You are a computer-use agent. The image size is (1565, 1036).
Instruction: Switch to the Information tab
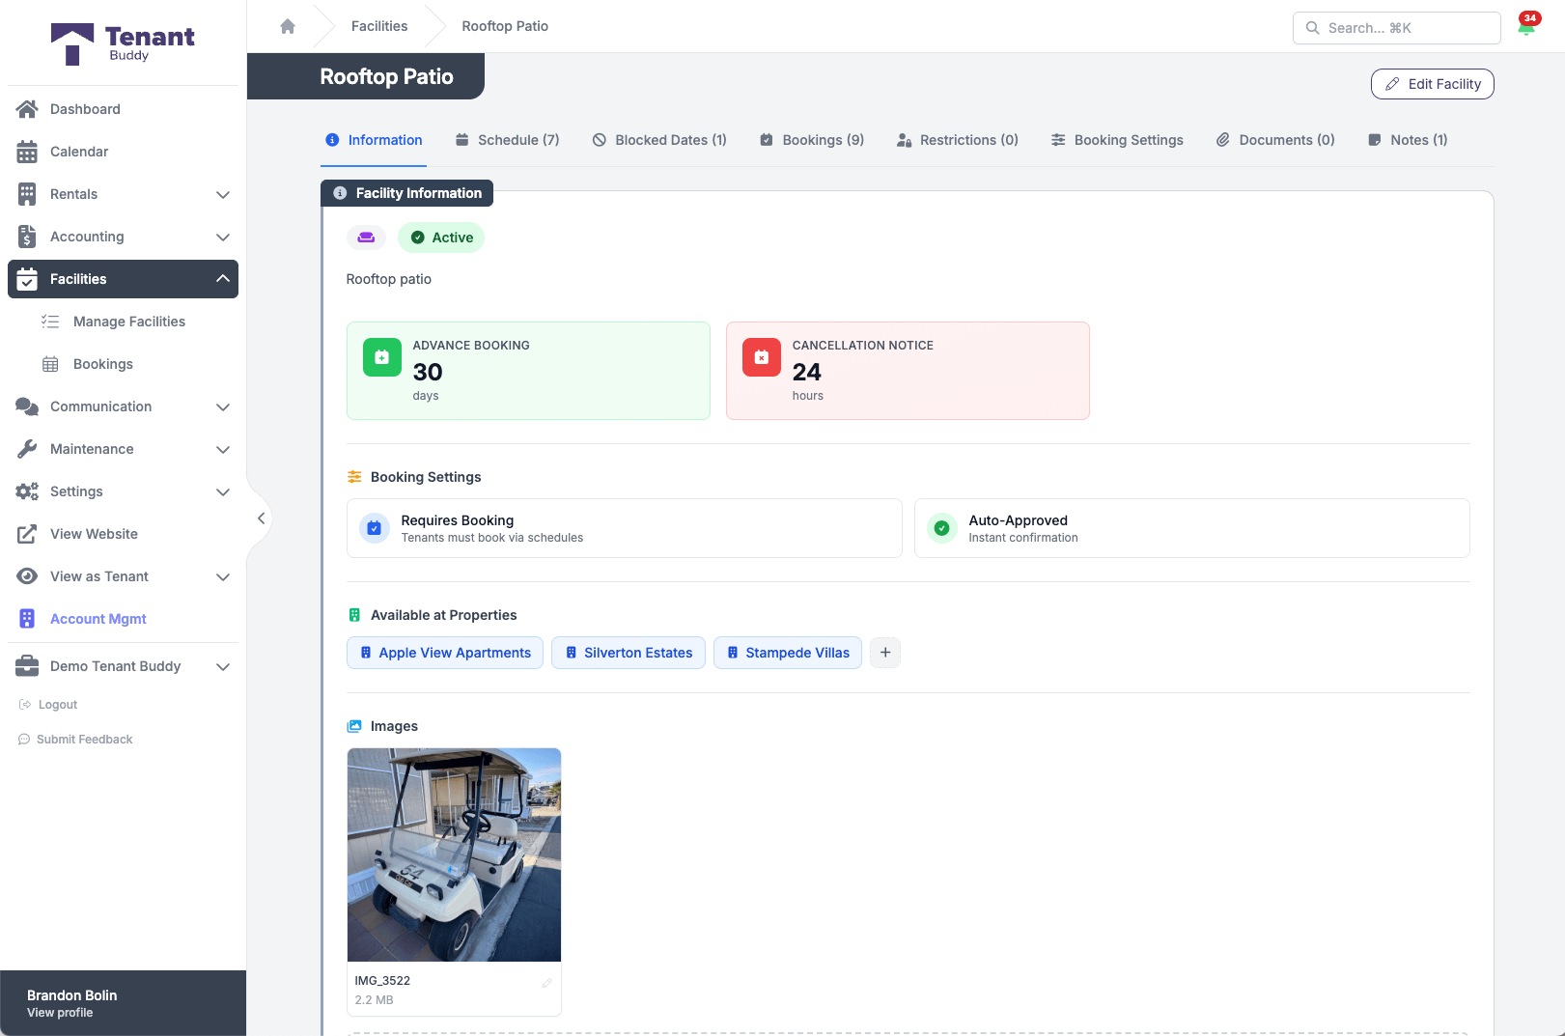point(374,140)
